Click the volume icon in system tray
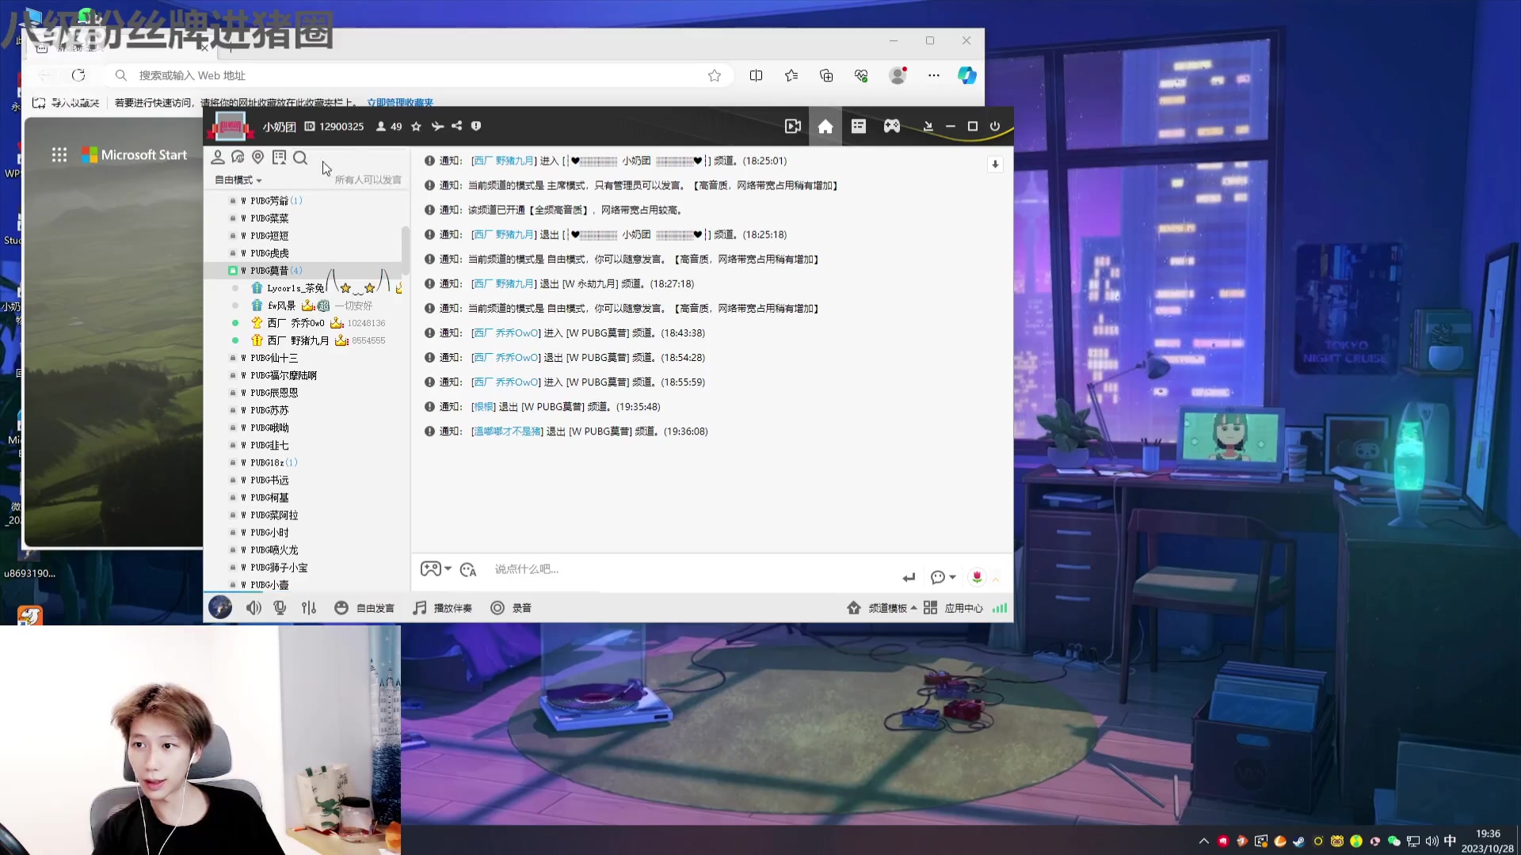Image resolution: width=1521 pixels, height=855 pixels. tap(1431, 842)
